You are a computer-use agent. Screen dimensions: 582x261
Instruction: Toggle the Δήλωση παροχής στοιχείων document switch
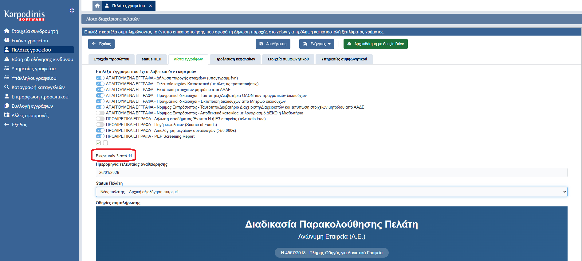(100, 78)
